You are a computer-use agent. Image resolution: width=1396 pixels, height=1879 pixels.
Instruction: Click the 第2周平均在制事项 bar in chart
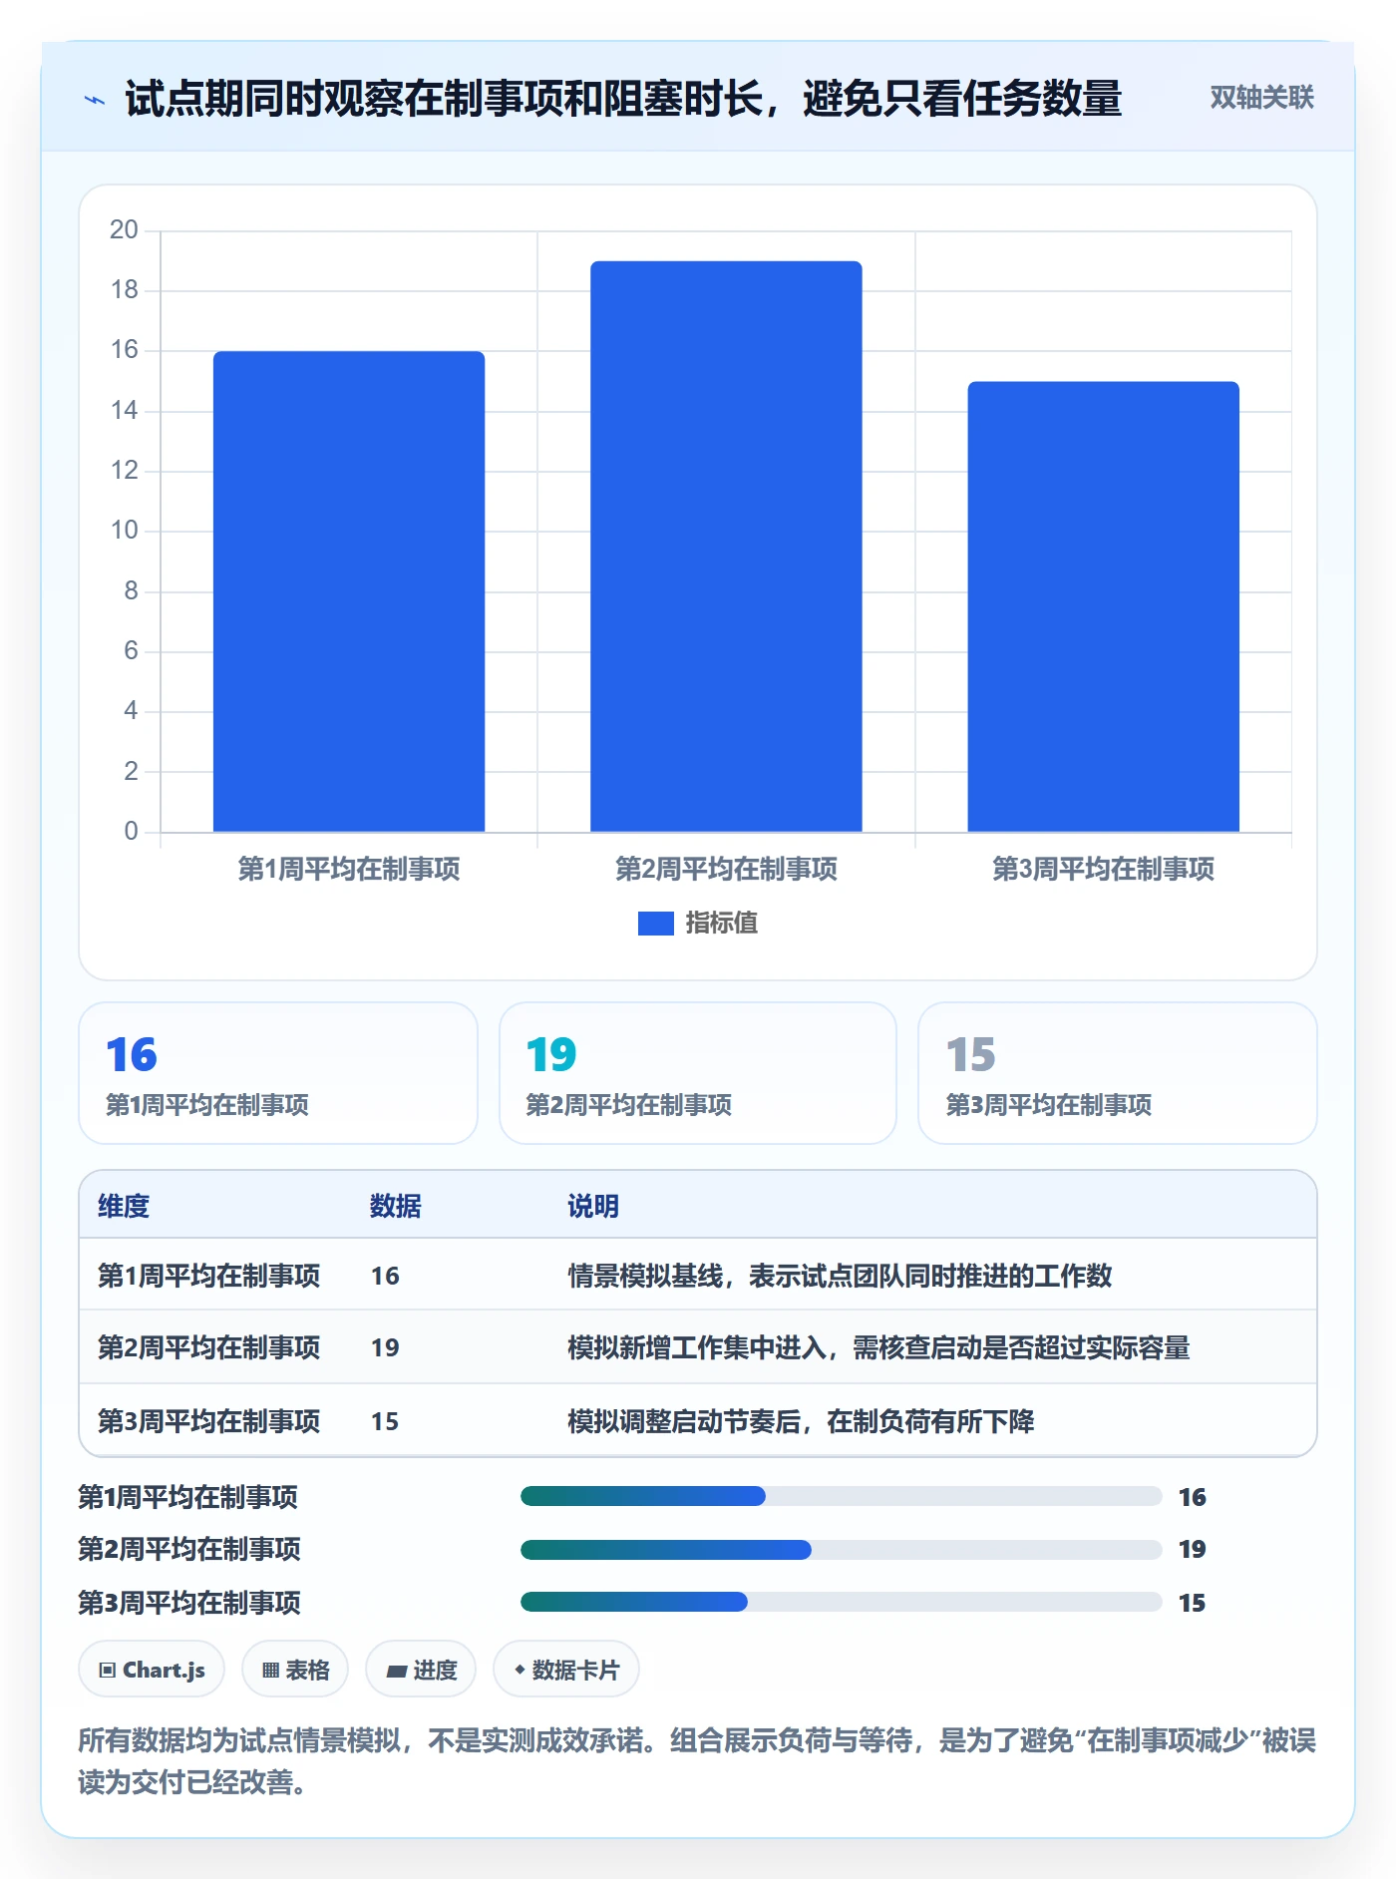click(726, 547)
